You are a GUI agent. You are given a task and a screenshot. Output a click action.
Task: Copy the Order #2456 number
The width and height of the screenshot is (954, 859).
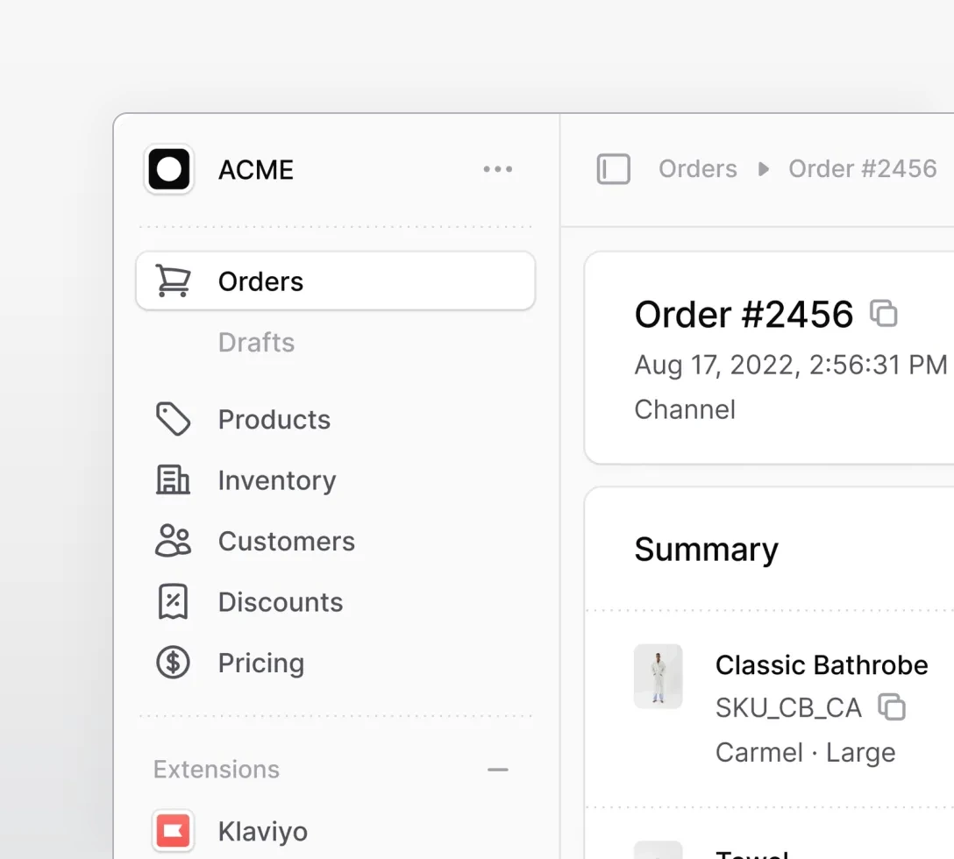click(884, 314)
